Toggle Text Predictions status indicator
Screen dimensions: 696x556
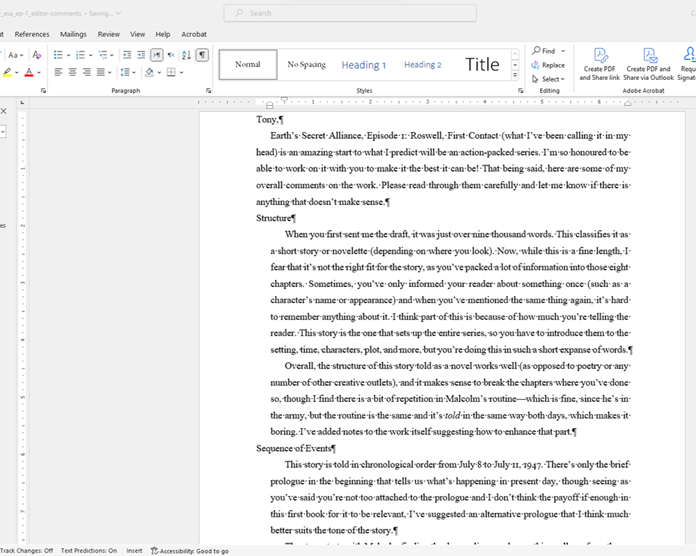coord(89,550)
